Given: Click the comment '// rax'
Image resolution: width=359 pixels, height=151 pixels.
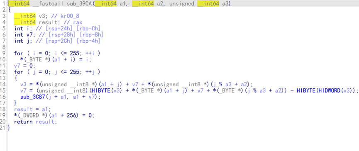Looking at the screenshot, I should (73, 22).
